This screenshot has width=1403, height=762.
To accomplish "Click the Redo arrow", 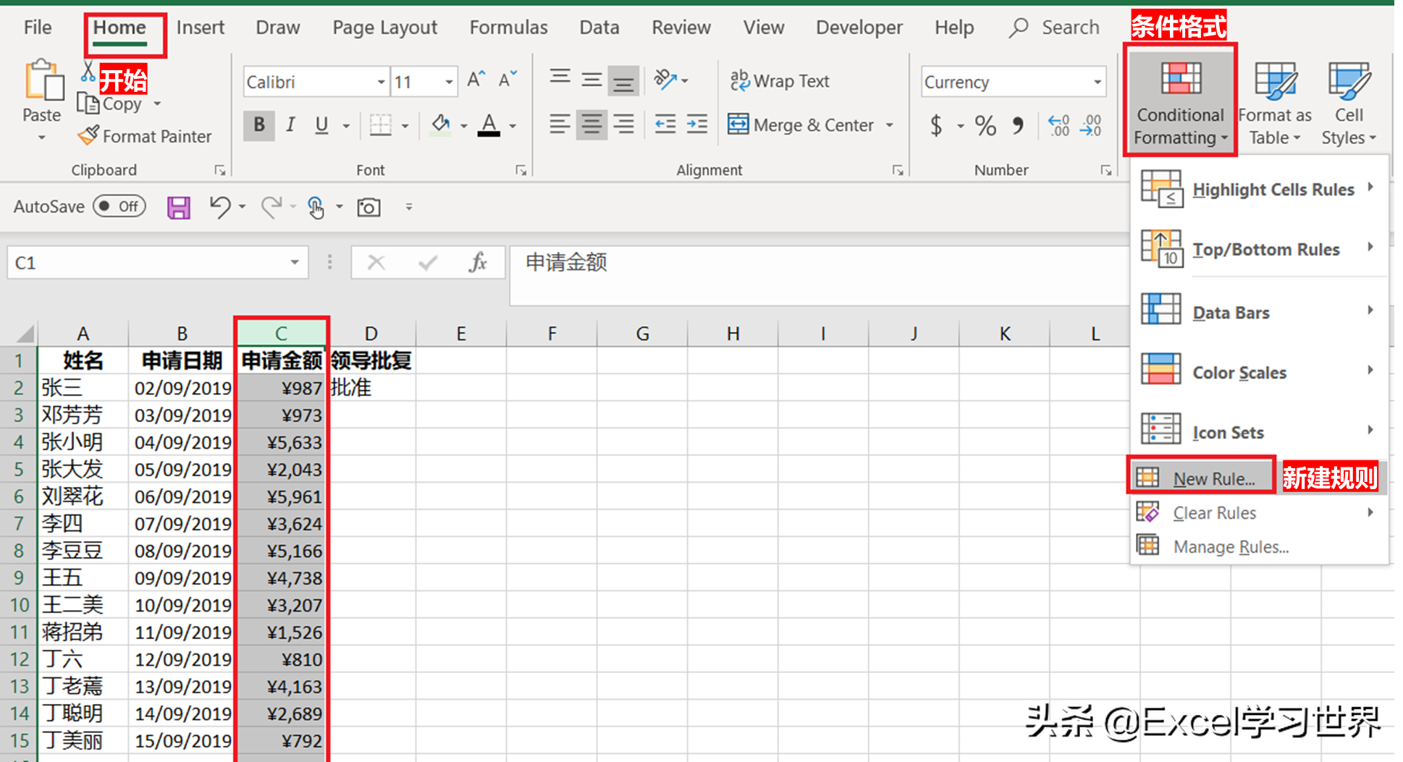I will (x=271, y=207).
